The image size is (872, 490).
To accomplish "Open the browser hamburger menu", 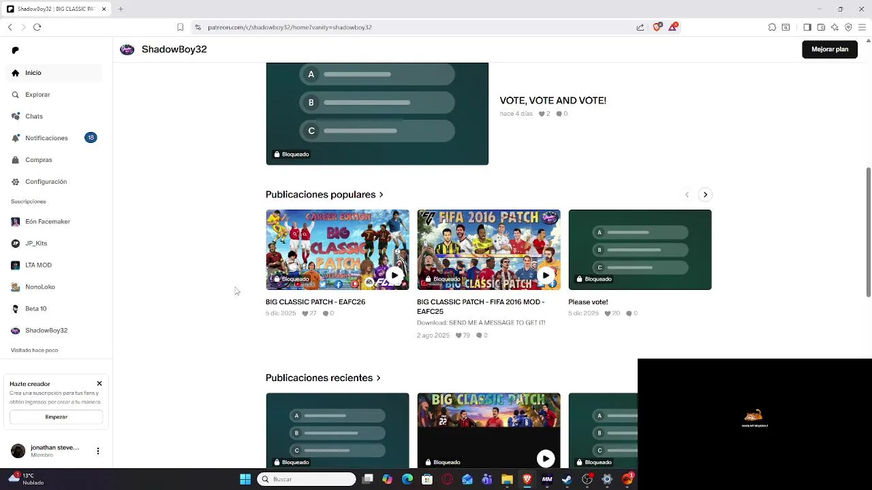I will tap(862, 27).
